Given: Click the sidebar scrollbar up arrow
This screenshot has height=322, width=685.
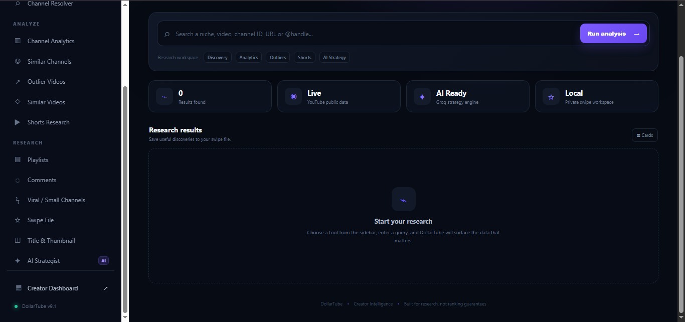Looking at the screenshot, I should [125, 5].
